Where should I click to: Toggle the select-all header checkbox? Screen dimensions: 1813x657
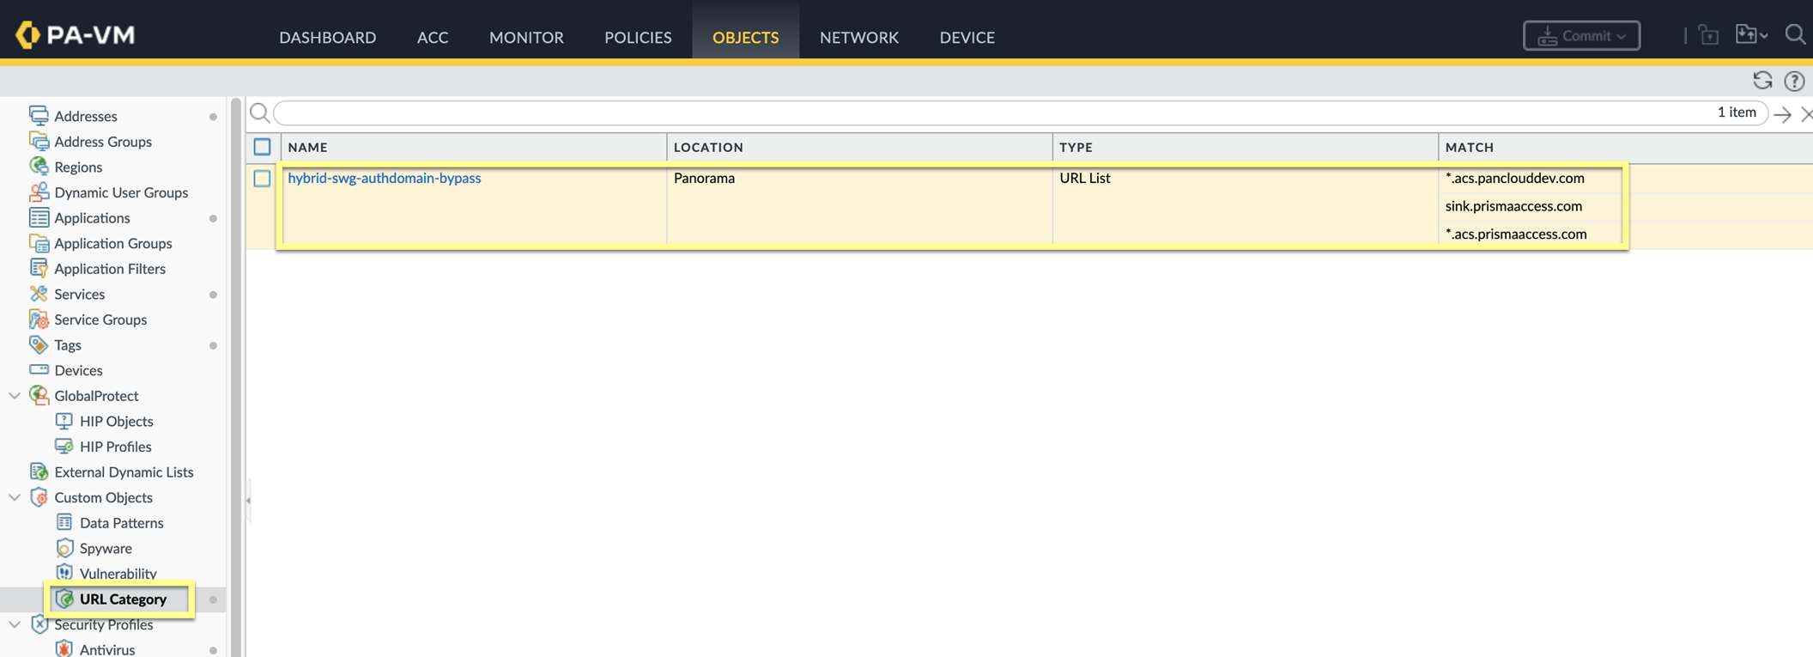(x=263, y=147)
